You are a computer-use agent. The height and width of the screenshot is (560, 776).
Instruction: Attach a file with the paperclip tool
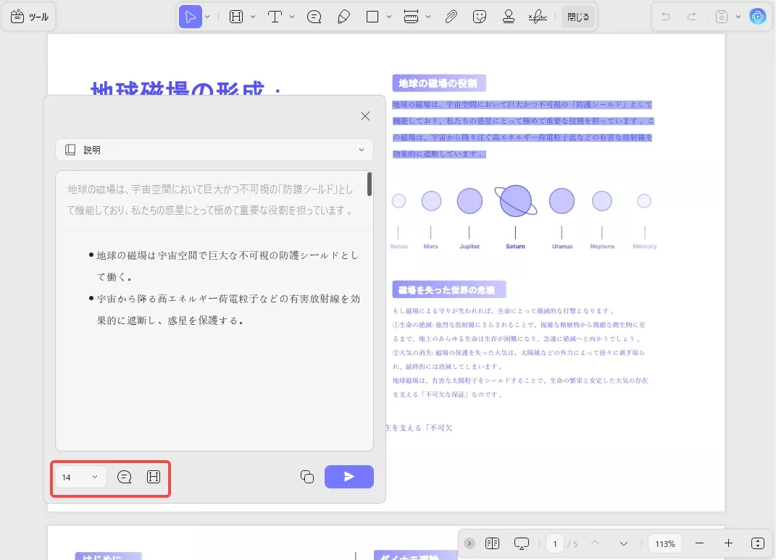451,16
